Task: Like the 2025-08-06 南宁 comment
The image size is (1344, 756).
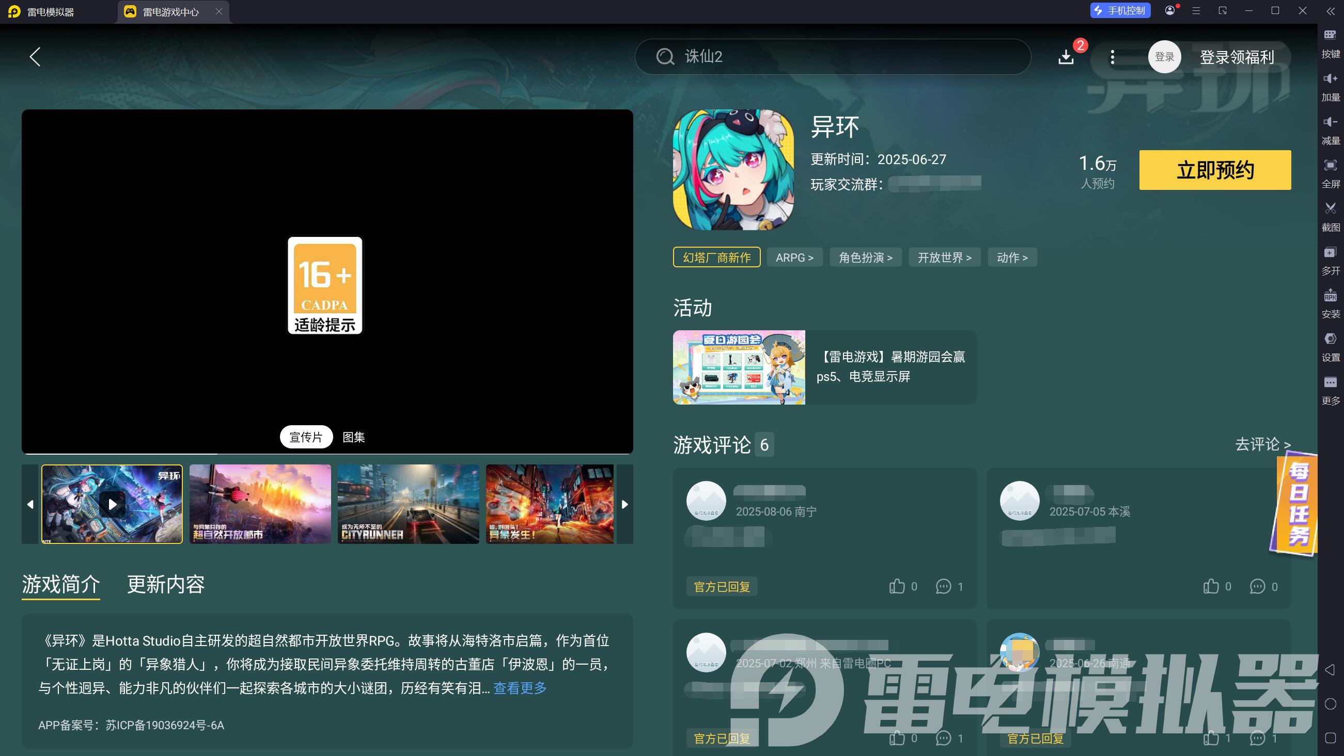Action: 897,586
